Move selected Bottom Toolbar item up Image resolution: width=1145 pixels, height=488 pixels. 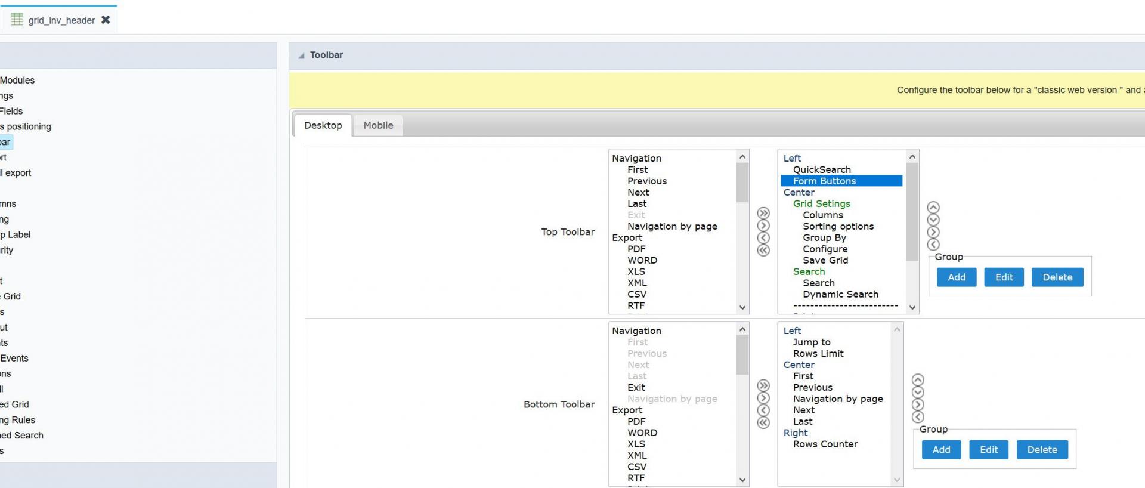[918, 379]
